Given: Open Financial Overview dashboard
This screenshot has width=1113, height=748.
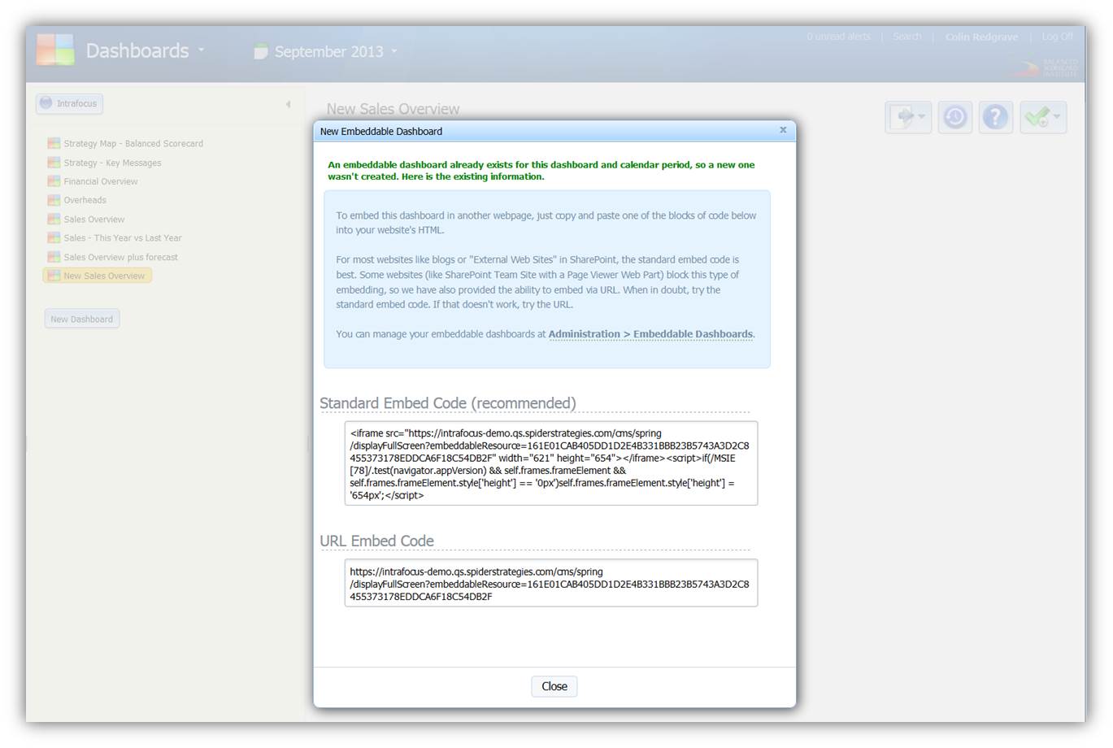Looking at the screenshot, I should click(x=101, y=181).
